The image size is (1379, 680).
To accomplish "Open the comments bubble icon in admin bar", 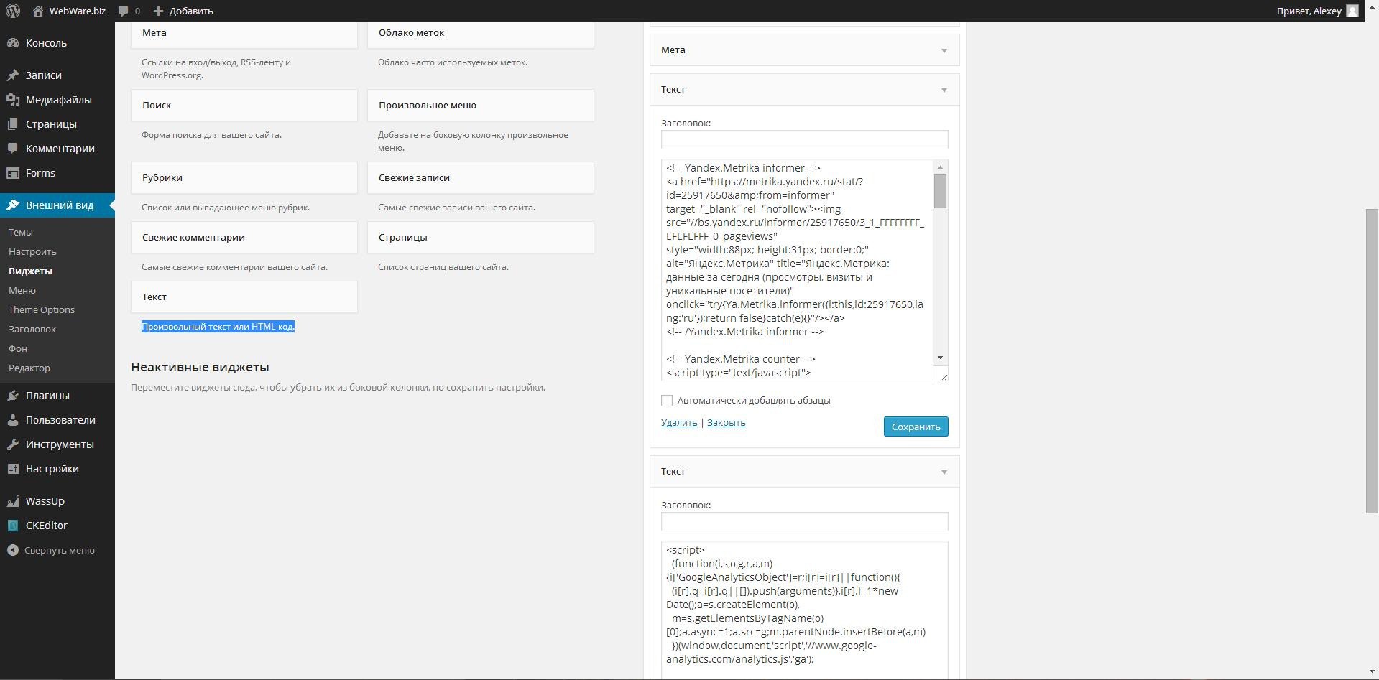I will coord(124,11).
